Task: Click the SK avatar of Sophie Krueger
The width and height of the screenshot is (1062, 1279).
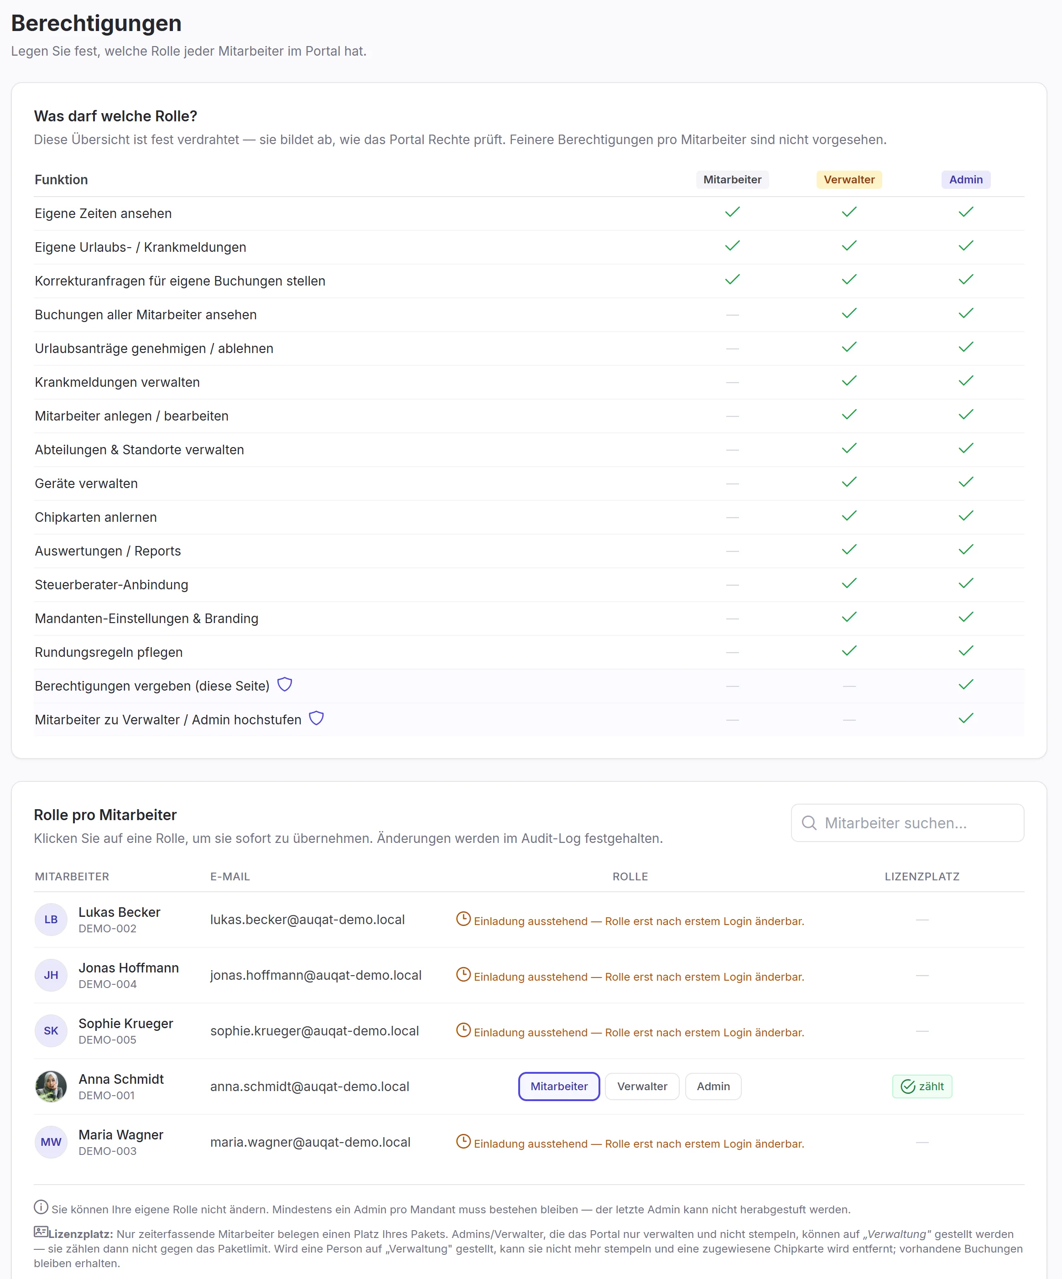Action: click(x=51, y=1030)
